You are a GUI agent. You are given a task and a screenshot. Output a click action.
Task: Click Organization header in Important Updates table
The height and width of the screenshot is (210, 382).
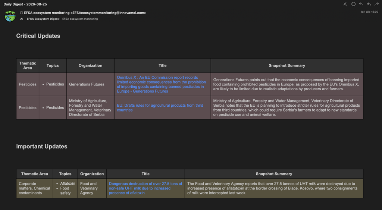92,174
